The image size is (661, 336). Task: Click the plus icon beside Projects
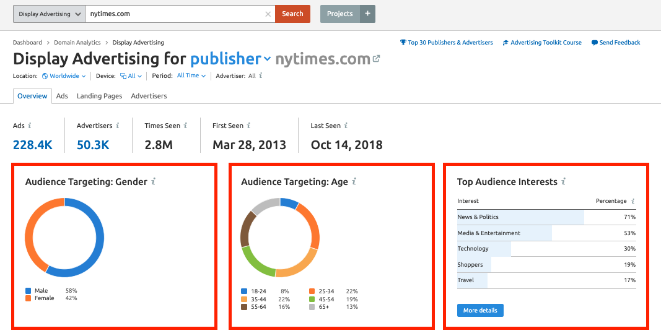click(x=367, y=14)
